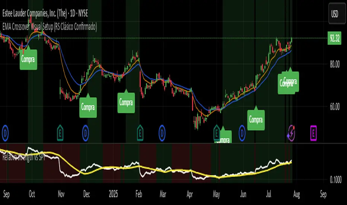This screenshot has height=205, width=347.
Task: Open the magenta upcoming earnings E marker
Action: [x=313, y=133]
